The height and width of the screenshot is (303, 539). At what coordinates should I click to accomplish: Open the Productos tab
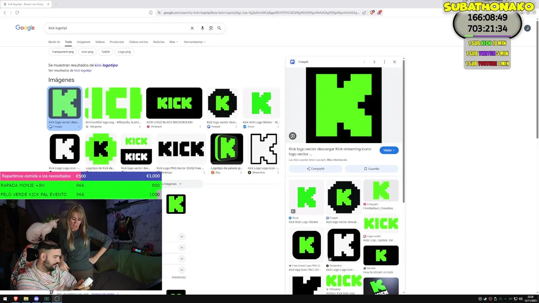[117, 42]
